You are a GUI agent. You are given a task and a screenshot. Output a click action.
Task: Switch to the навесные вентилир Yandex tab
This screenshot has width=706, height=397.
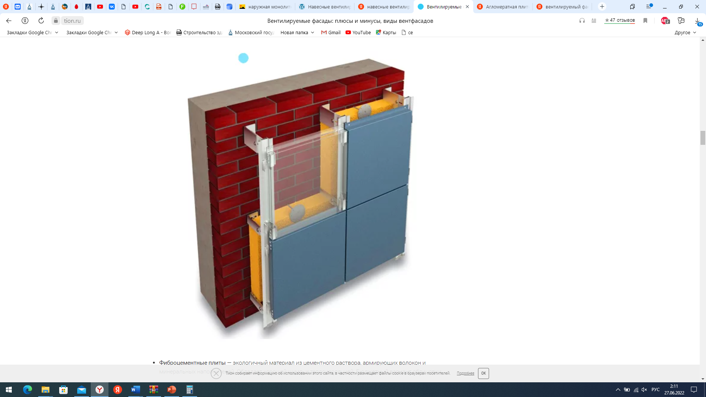point(384,7)
